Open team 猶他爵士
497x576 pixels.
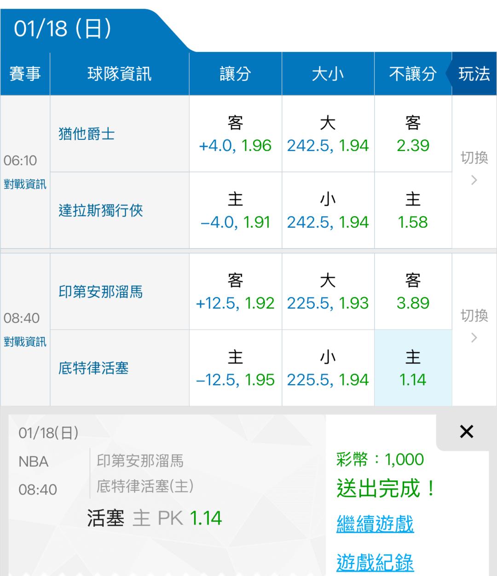(87, 134)
